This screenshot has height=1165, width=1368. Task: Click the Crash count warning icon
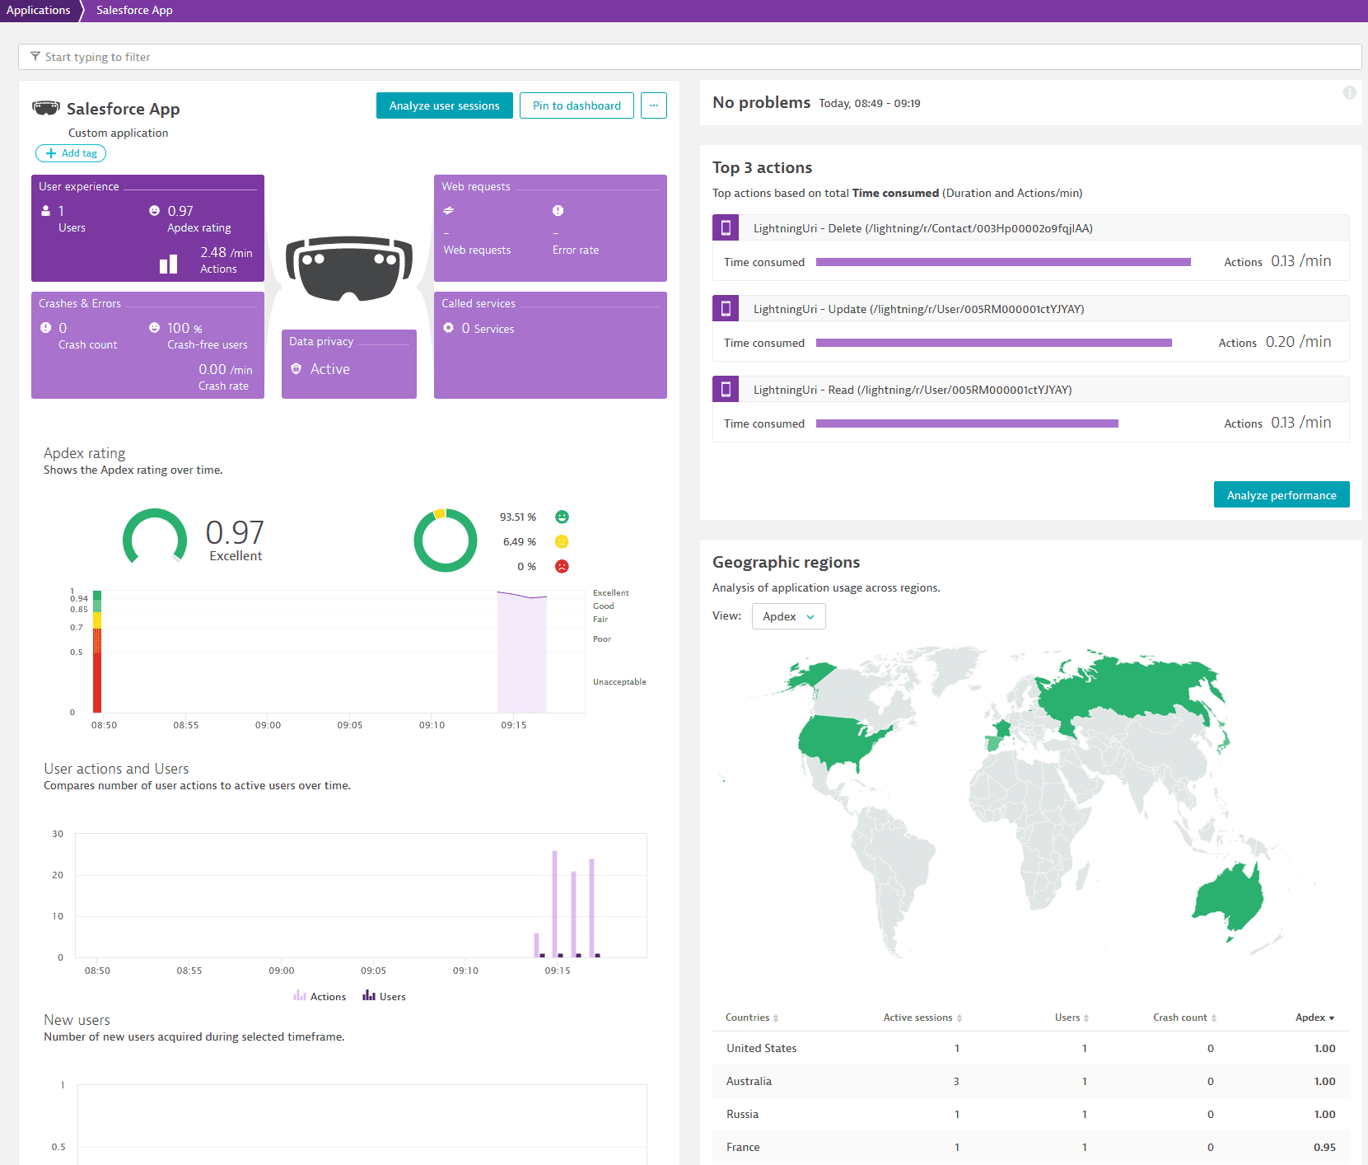[x=45, y=328]
